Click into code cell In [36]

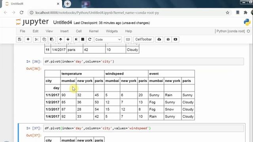(143, 62)
